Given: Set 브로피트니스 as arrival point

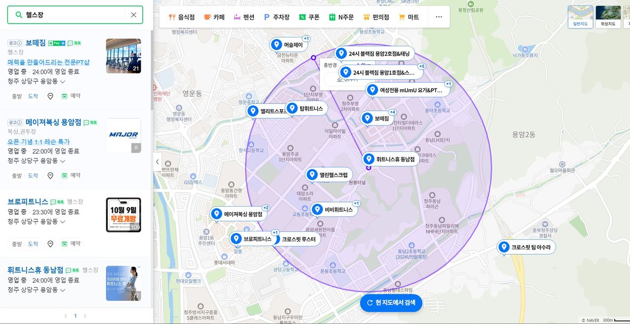Looking at the screenshot, I should (x=33, y=244).
